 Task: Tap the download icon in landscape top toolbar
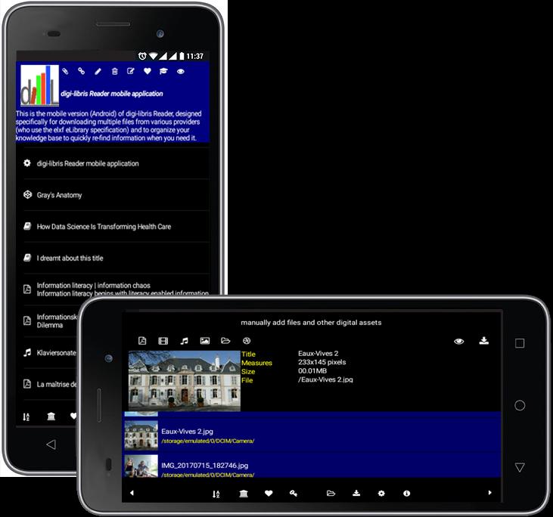(x=484, y=340)
